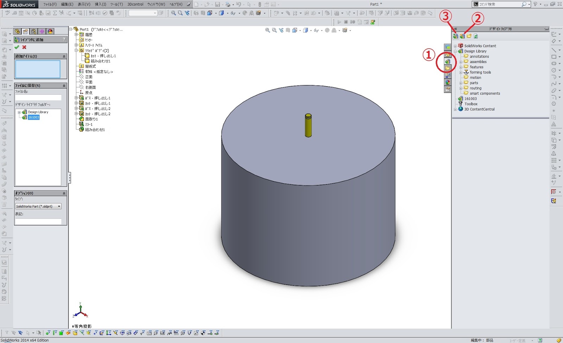Open the file type SolidWorks Part dropdown
This screenshot has width=563, height=343.
coord(38,206)
